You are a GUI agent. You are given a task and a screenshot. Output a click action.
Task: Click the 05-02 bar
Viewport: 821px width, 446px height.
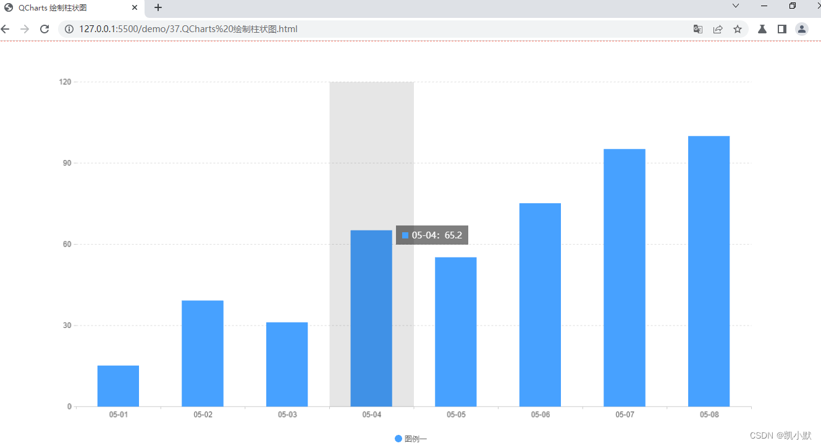click(x=203, y=353)
